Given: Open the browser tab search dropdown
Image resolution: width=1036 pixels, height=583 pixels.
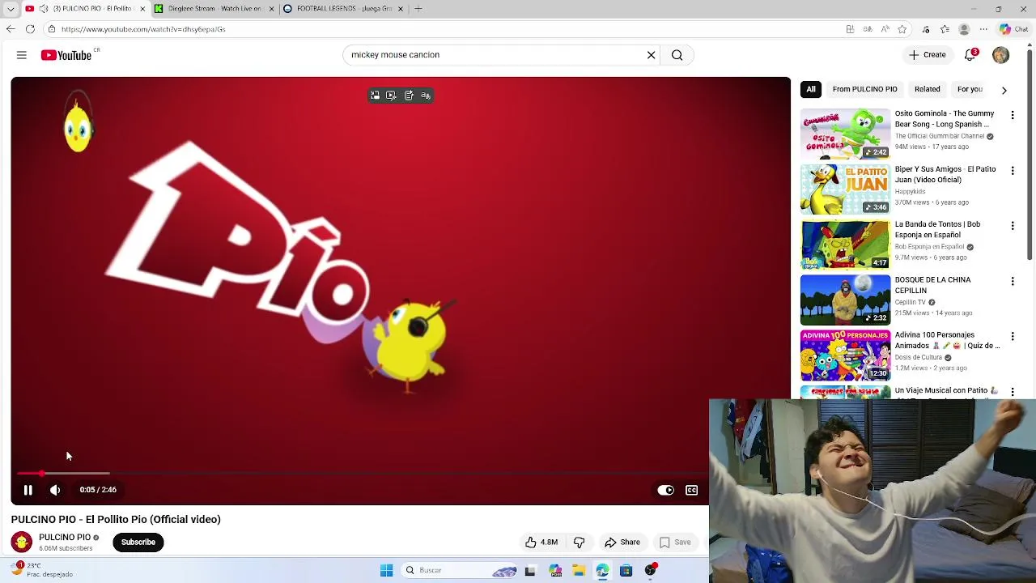Looking at the screenshot, I should (11, 9).
